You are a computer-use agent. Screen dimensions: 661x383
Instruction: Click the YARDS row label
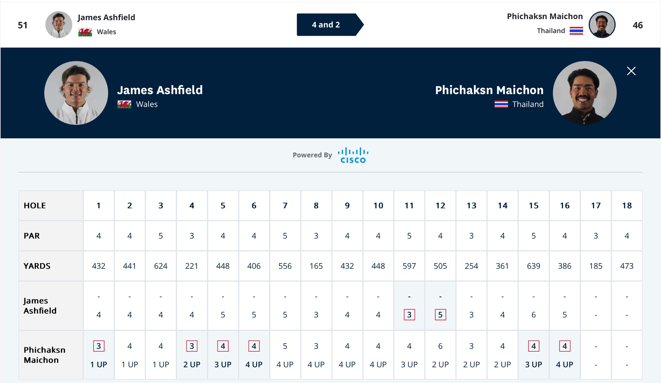tap(37, 266)
